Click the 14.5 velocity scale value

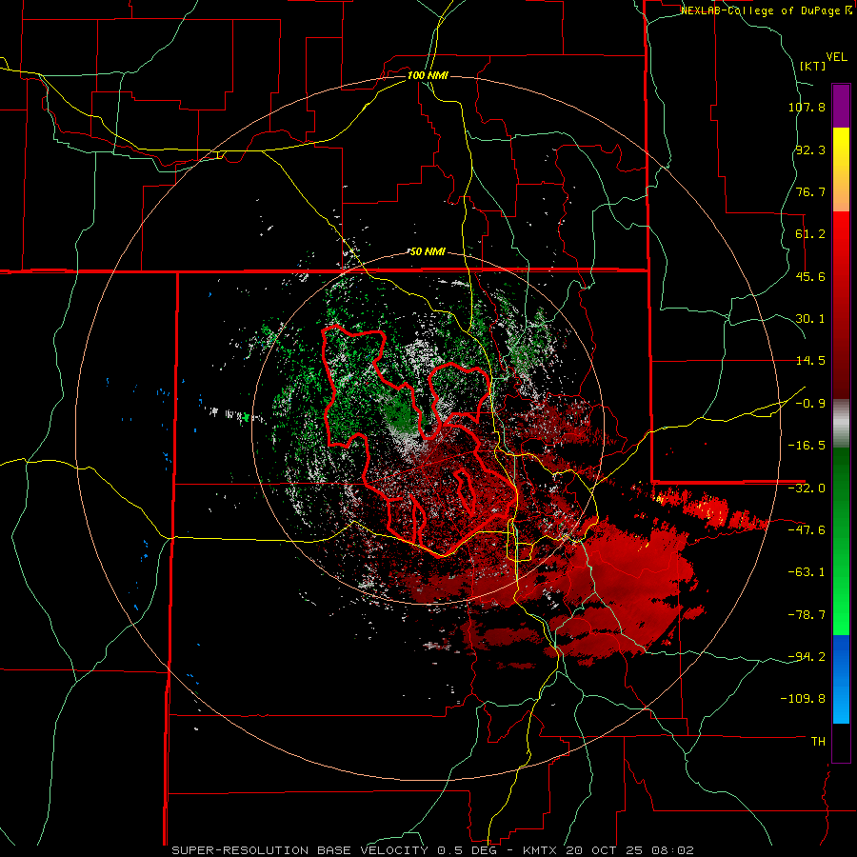coord(810,361)
